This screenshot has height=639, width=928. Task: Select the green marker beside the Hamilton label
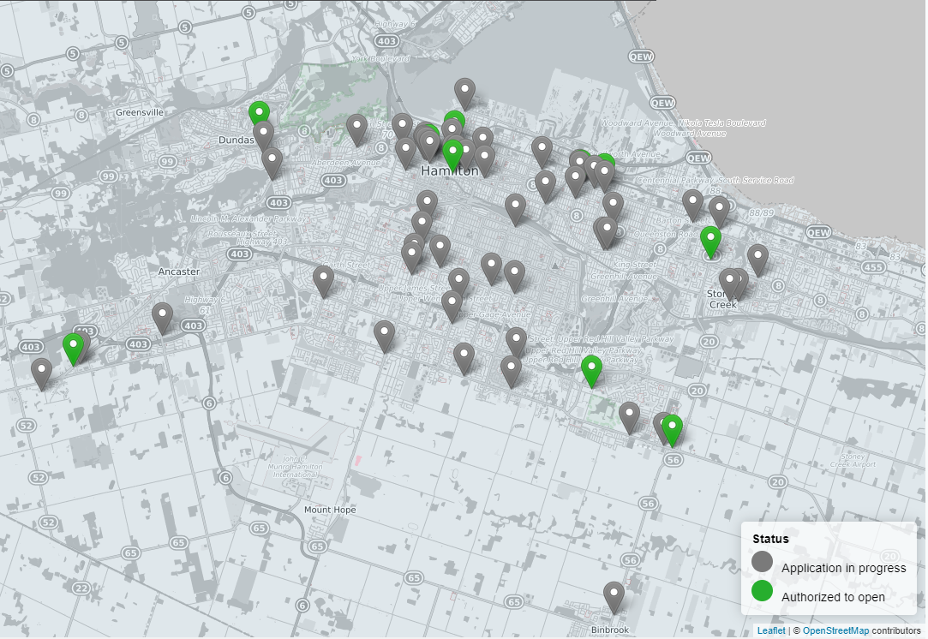point(452,154)
